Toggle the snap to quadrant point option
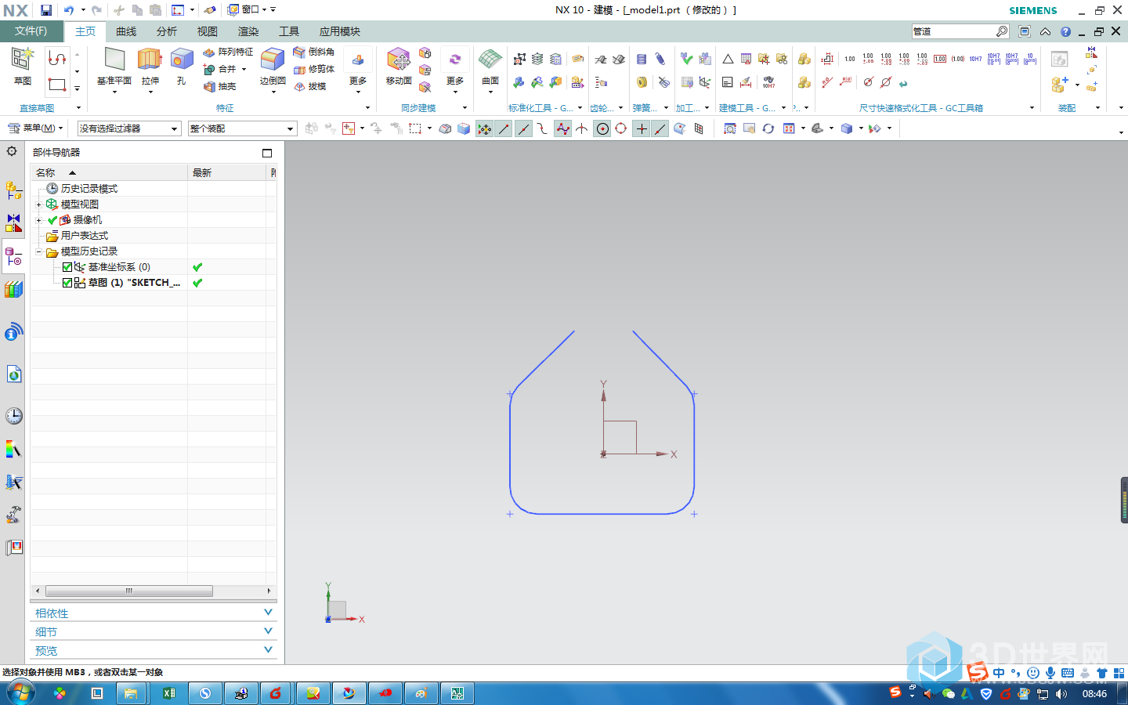 [621, 128]
